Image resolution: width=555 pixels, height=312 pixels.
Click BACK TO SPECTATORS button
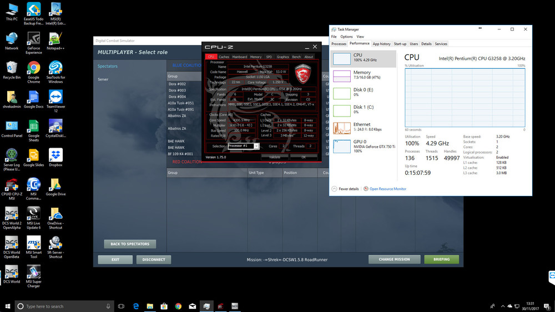point(130,244)
